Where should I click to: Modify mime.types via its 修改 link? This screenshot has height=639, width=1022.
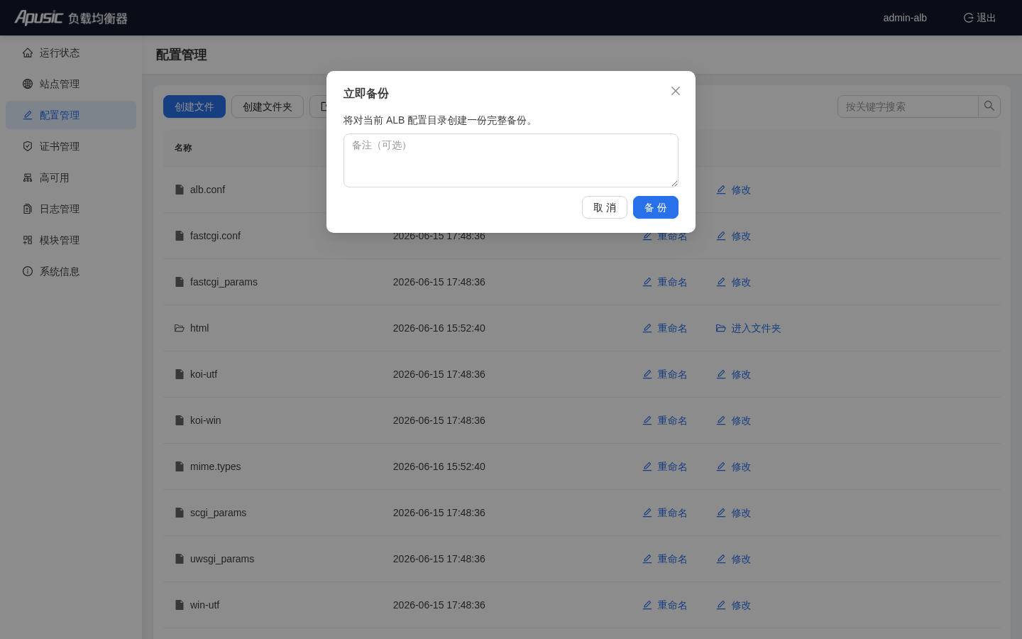(734, 466)
